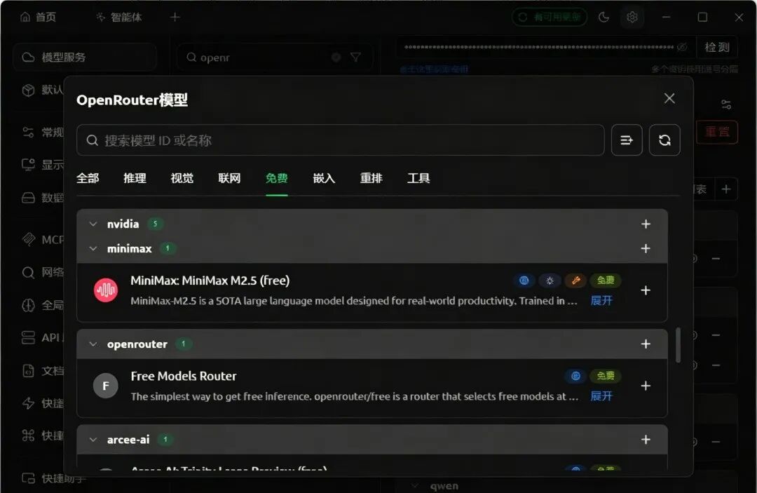Switch to the 全部 tab
Viewport: 757px width, 493px height.
point(88,178)
